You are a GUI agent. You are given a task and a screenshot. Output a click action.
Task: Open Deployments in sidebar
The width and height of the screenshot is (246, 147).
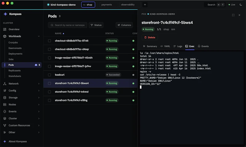pyautogui.click(x=15, y=54)
